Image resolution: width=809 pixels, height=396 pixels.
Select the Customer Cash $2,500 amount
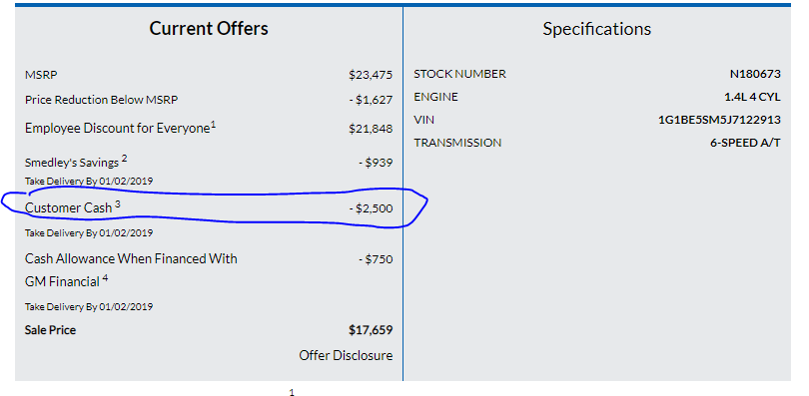click(371, 208)
